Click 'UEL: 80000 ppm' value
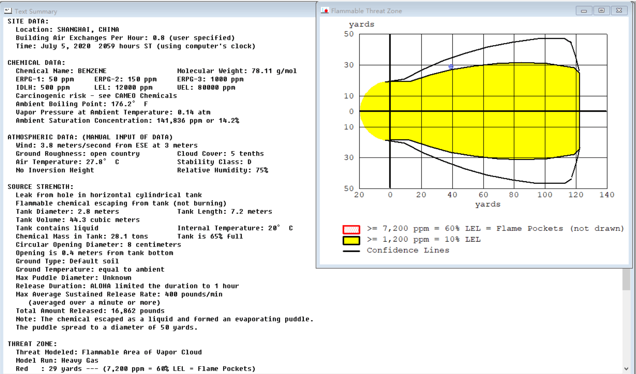This screenshot has width=636, height=374. click(206, 88)
